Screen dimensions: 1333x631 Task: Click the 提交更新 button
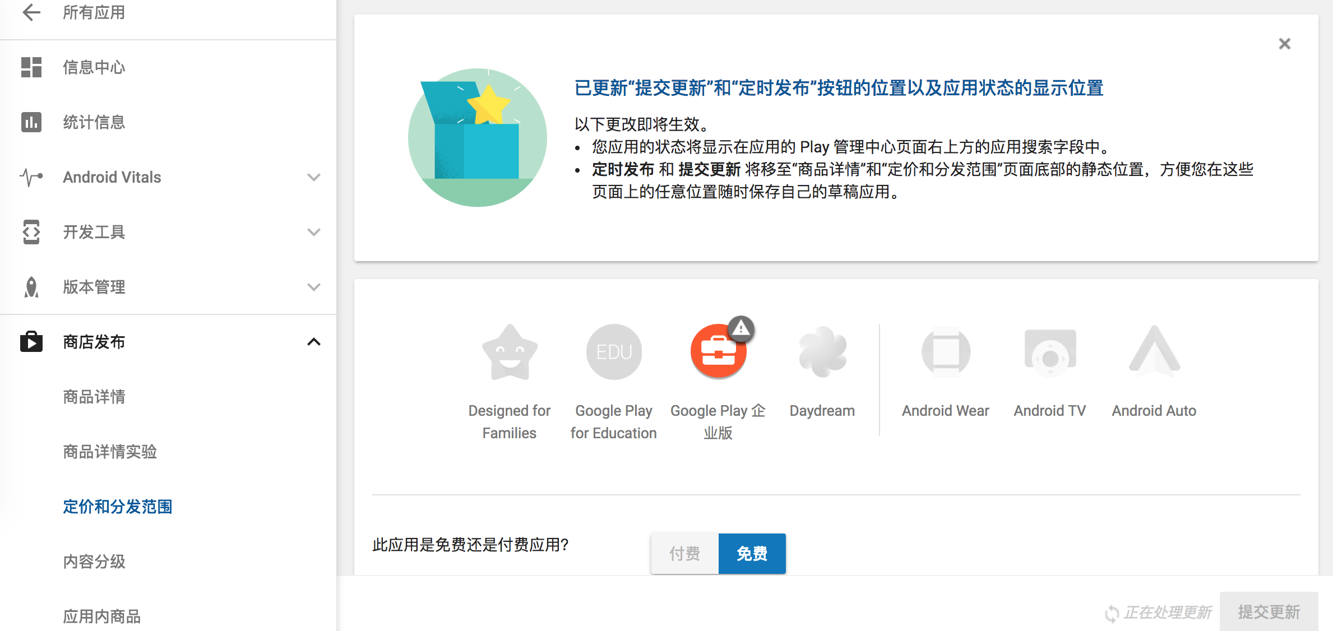pyautogui.click(x=1269, y=612)
